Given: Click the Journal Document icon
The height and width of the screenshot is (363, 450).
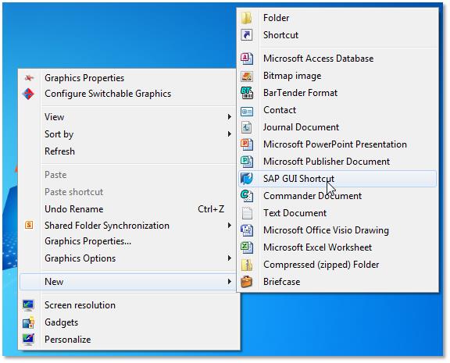Looking at the screenshot, I should tap(247, 127).
